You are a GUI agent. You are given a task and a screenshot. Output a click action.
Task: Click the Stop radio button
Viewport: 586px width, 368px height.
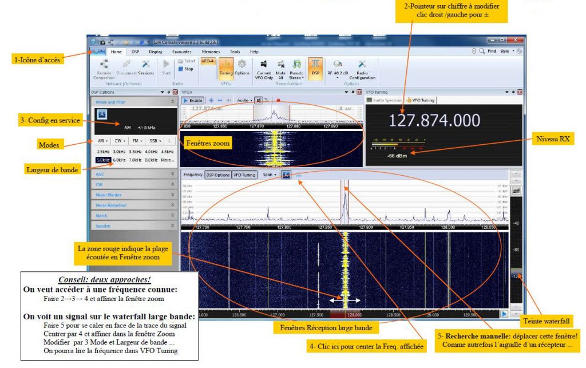coord(186,69)
